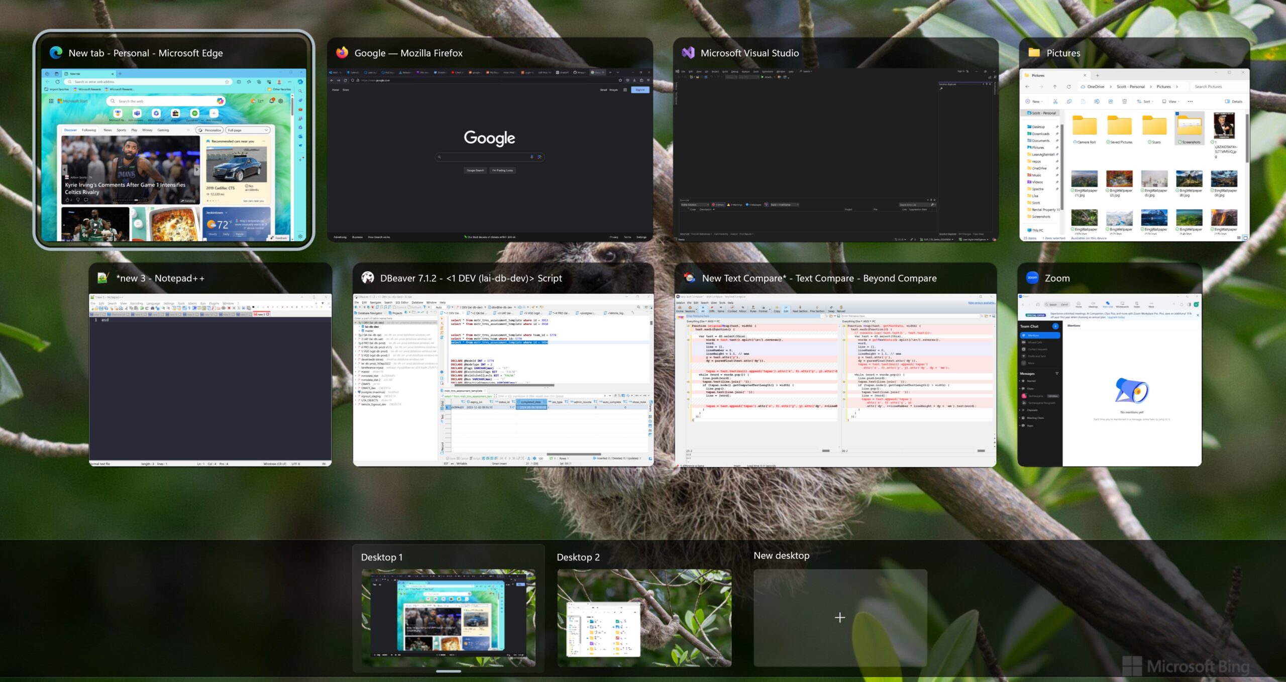Click Saved Pictures folder in Pictures preview
Image resolution: width=1286 pixels, height=682 pixels.
[1120, 130]
